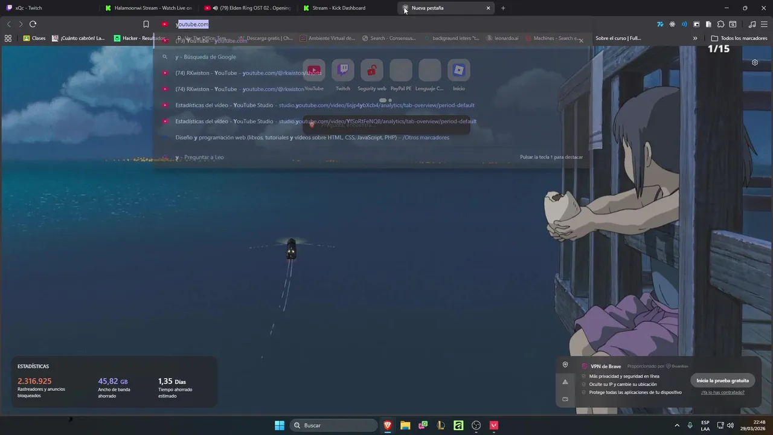Click the Brave VPN shield widget icon
773x435 pixels.
(565, 365)
